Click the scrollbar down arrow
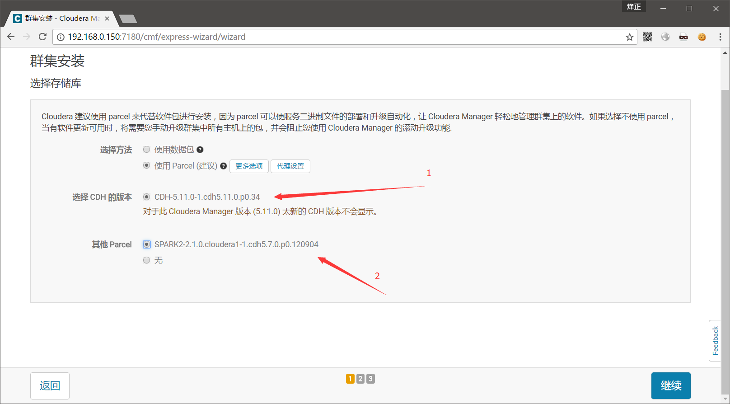The height and width of the screenshot is (404, 730). point(725,399)
